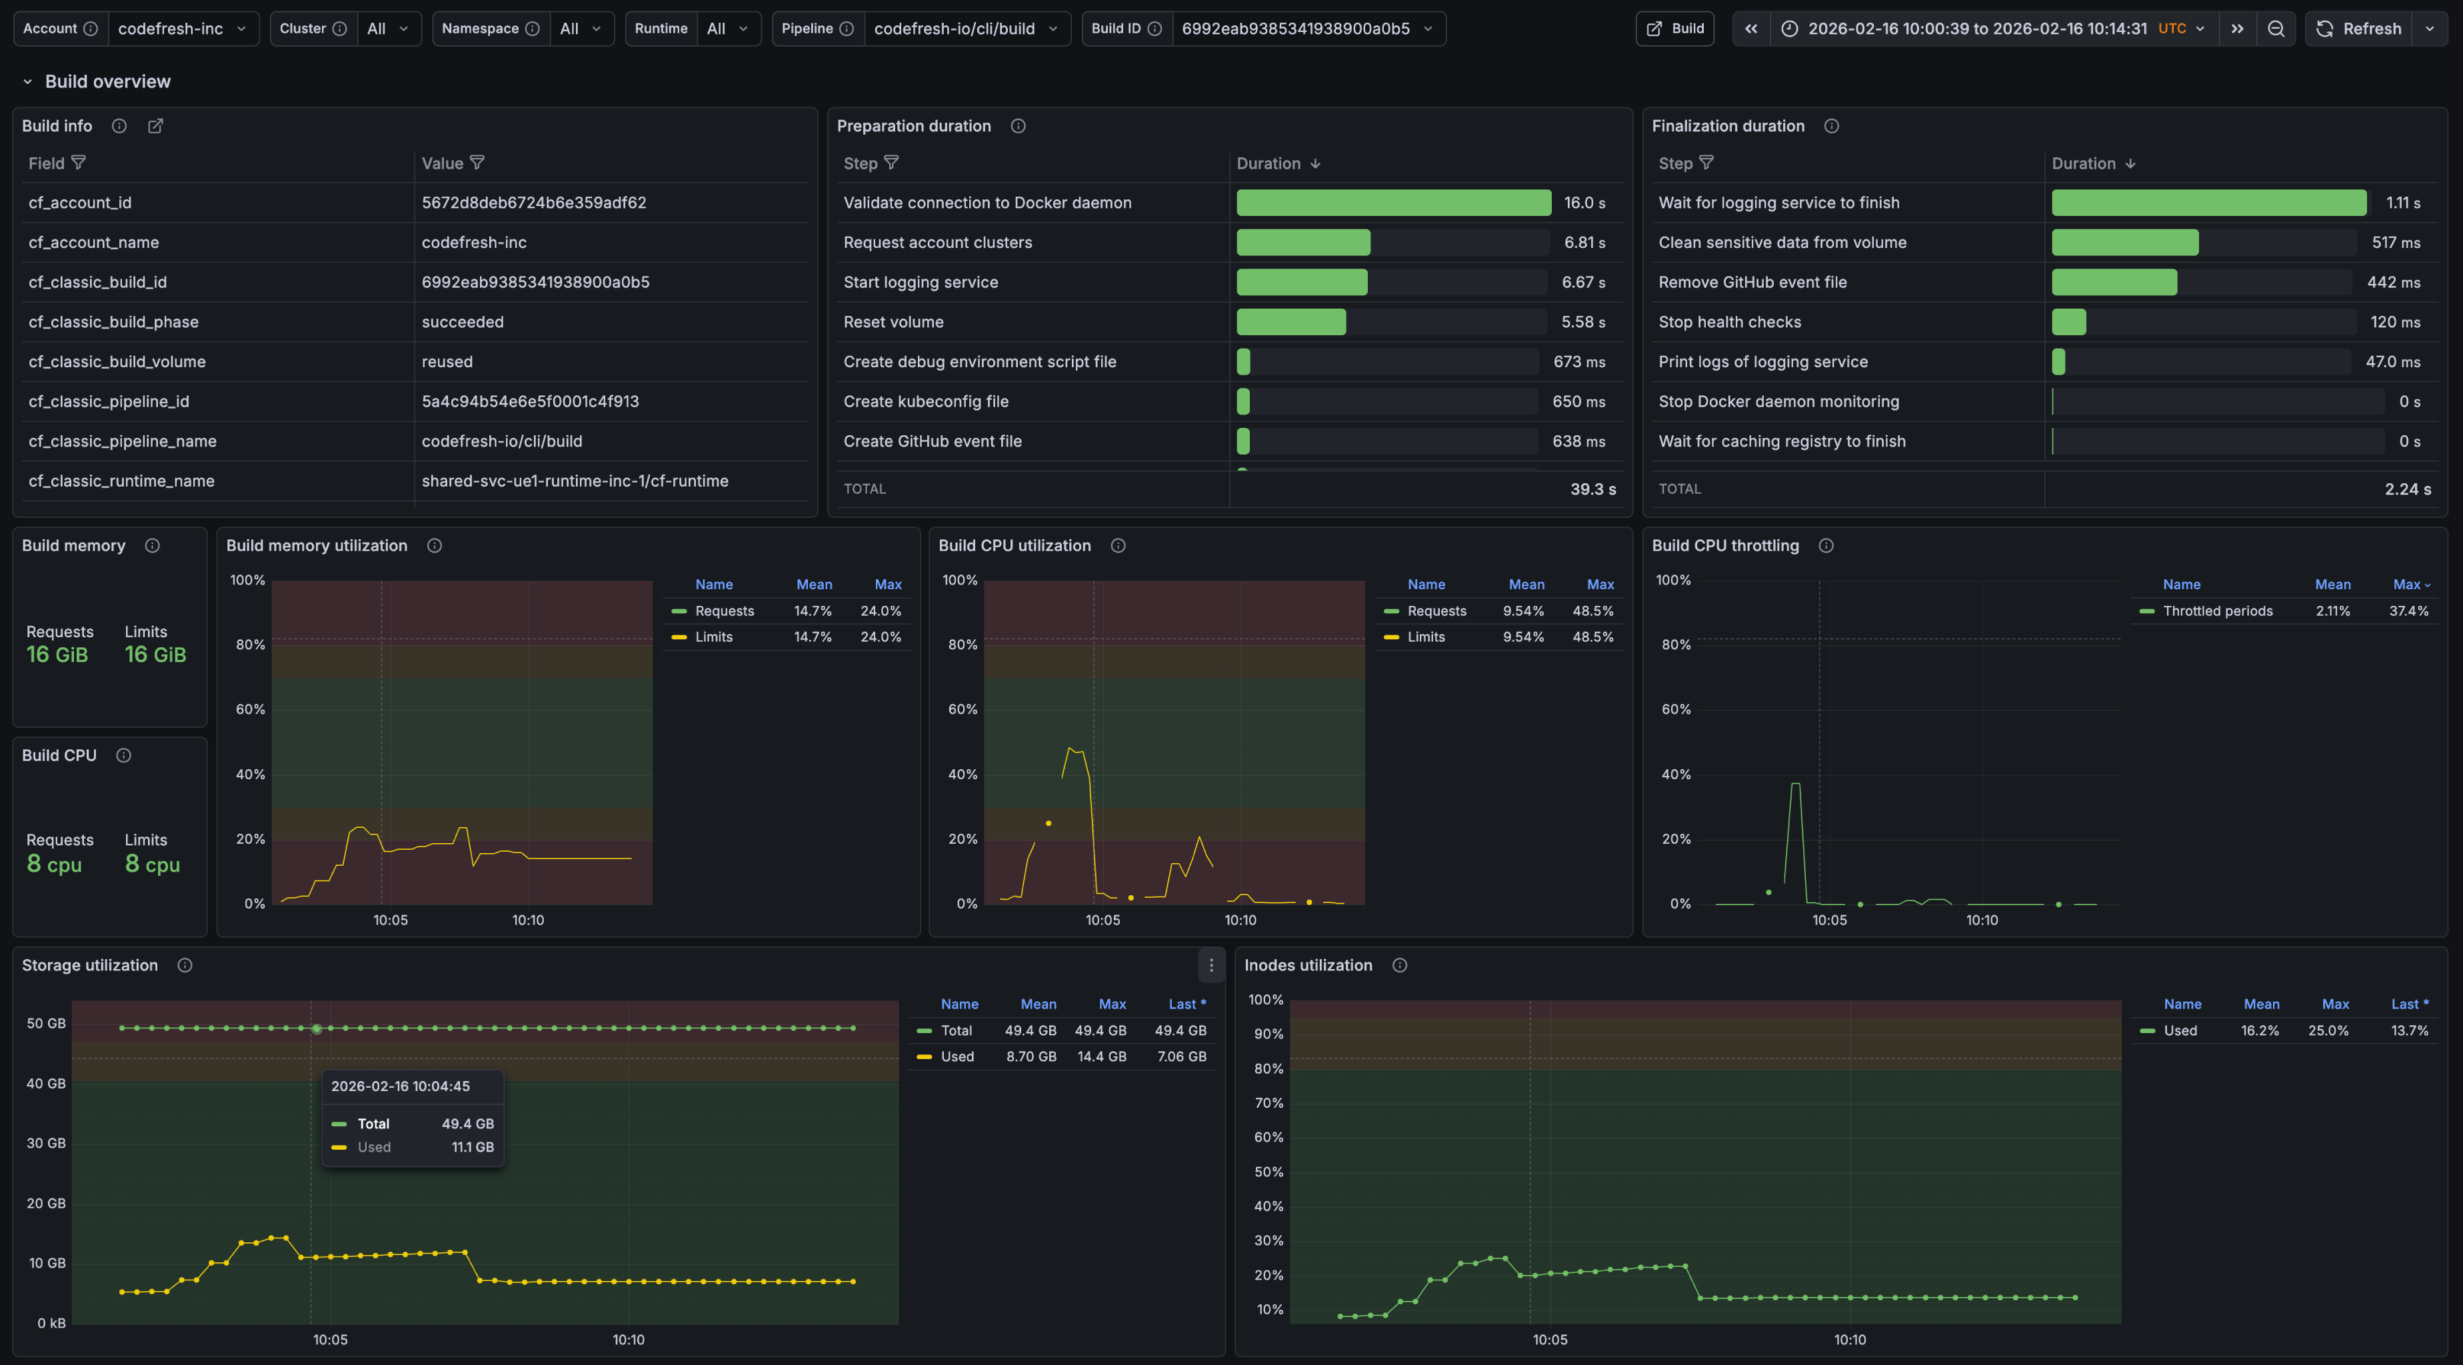Shift the time range forward

pyautogui.click(x=2237, y=29)
